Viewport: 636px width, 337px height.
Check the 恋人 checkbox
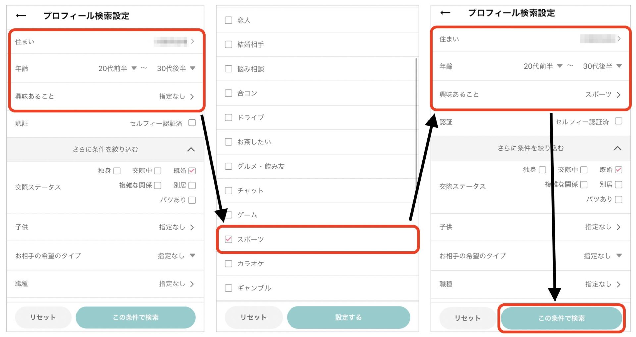coord(229,20)
